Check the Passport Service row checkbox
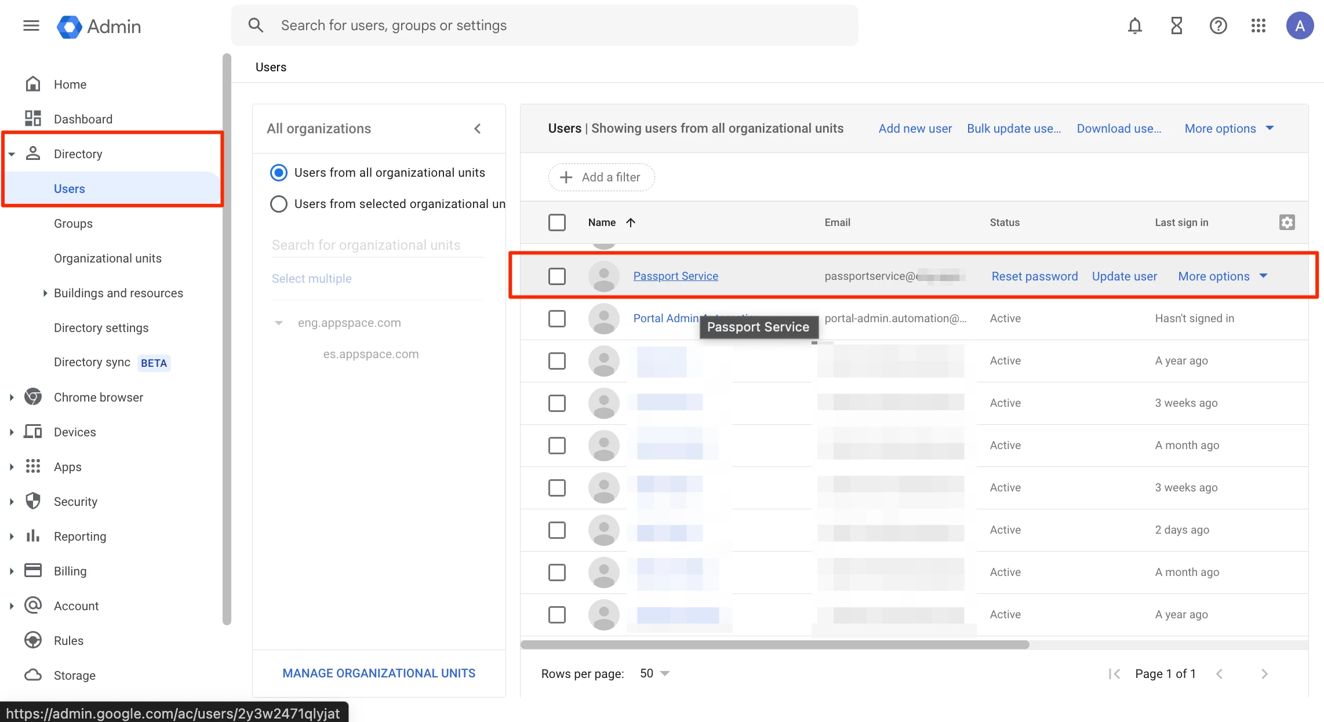 tap(556, 276)
